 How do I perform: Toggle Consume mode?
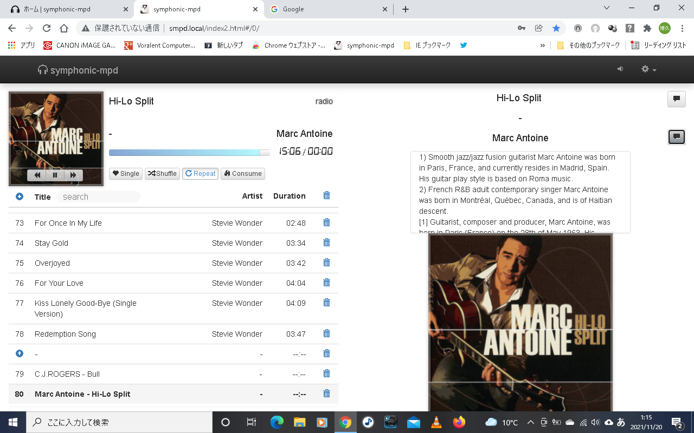tap(242, 174)
